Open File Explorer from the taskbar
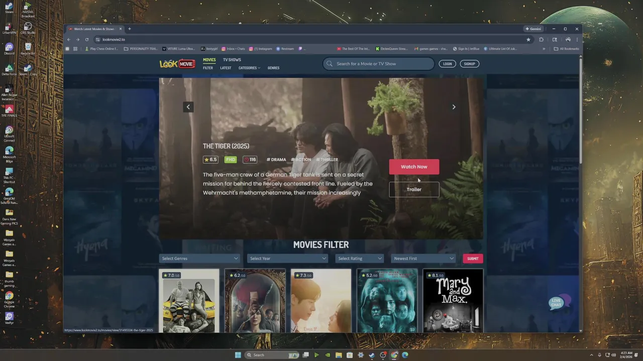This screenshot has height=361, width=643. point(339,355)
